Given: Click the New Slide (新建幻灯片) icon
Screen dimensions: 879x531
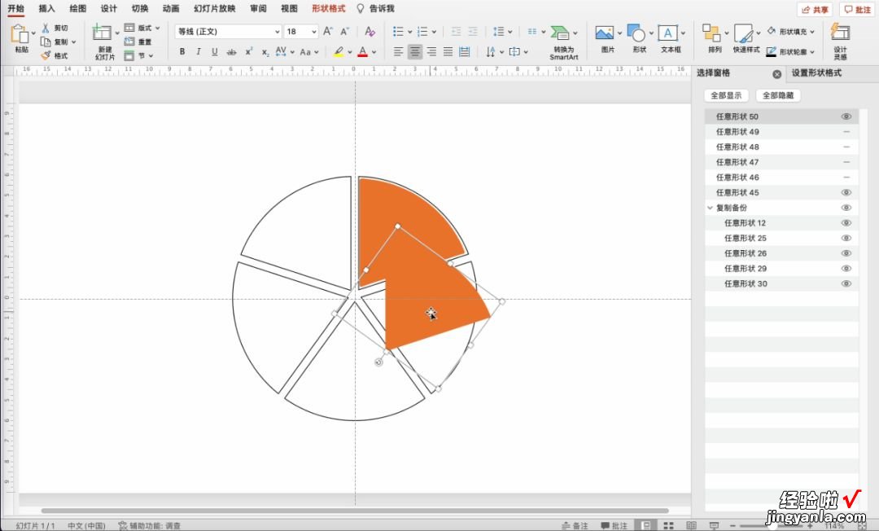Looking at the screenshot, I should [x=102, y=33].
